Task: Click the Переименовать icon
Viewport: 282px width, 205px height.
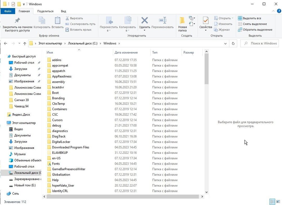Action: (x=163, y=20)
